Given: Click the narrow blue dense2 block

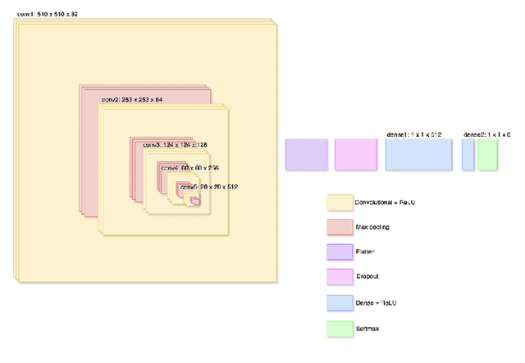Looking at the screenshot, I should pyautogui.click(x=468, y=154).
